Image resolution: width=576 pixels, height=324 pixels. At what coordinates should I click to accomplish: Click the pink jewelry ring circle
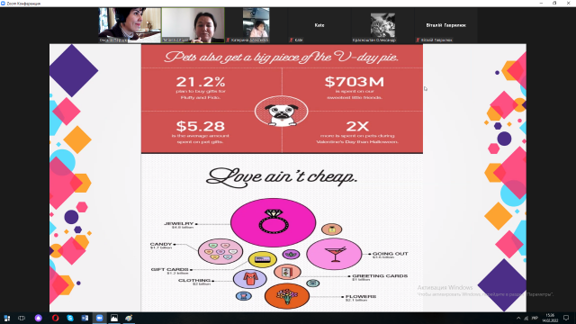273,222
